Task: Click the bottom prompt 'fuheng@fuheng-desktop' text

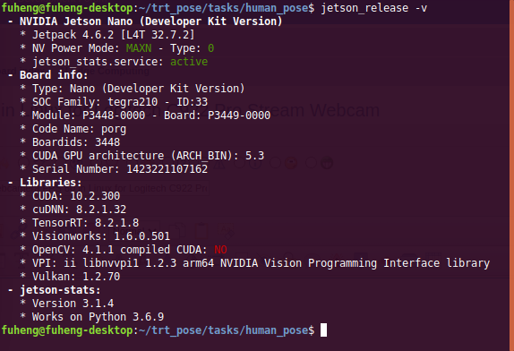Action: pos(66,330)
